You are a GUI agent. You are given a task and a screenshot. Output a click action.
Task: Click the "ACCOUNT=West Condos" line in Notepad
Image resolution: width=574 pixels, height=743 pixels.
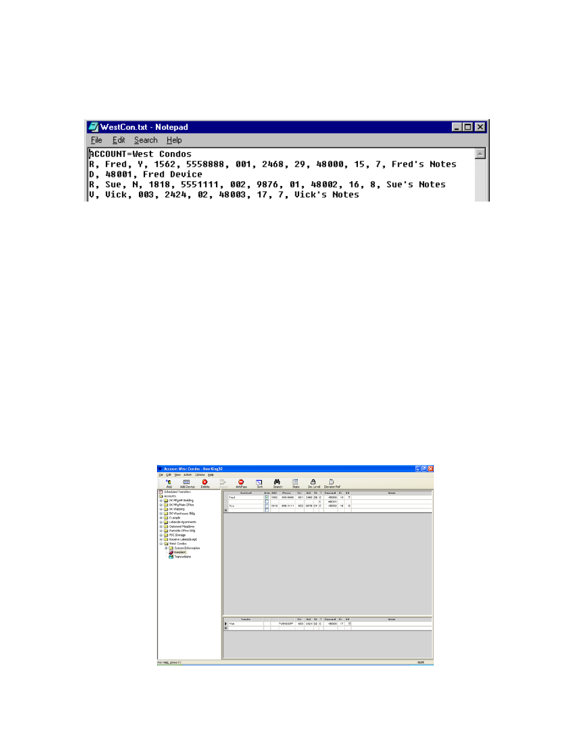coord(141,154)
